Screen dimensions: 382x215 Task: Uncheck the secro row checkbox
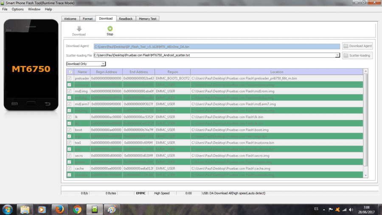[70, 155]
